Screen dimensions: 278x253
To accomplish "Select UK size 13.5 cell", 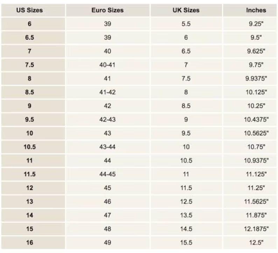I will [186, 215].
